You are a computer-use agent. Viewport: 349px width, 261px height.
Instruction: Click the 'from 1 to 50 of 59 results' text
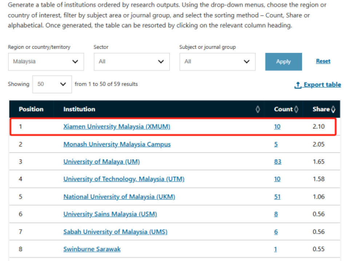(106, 84)
